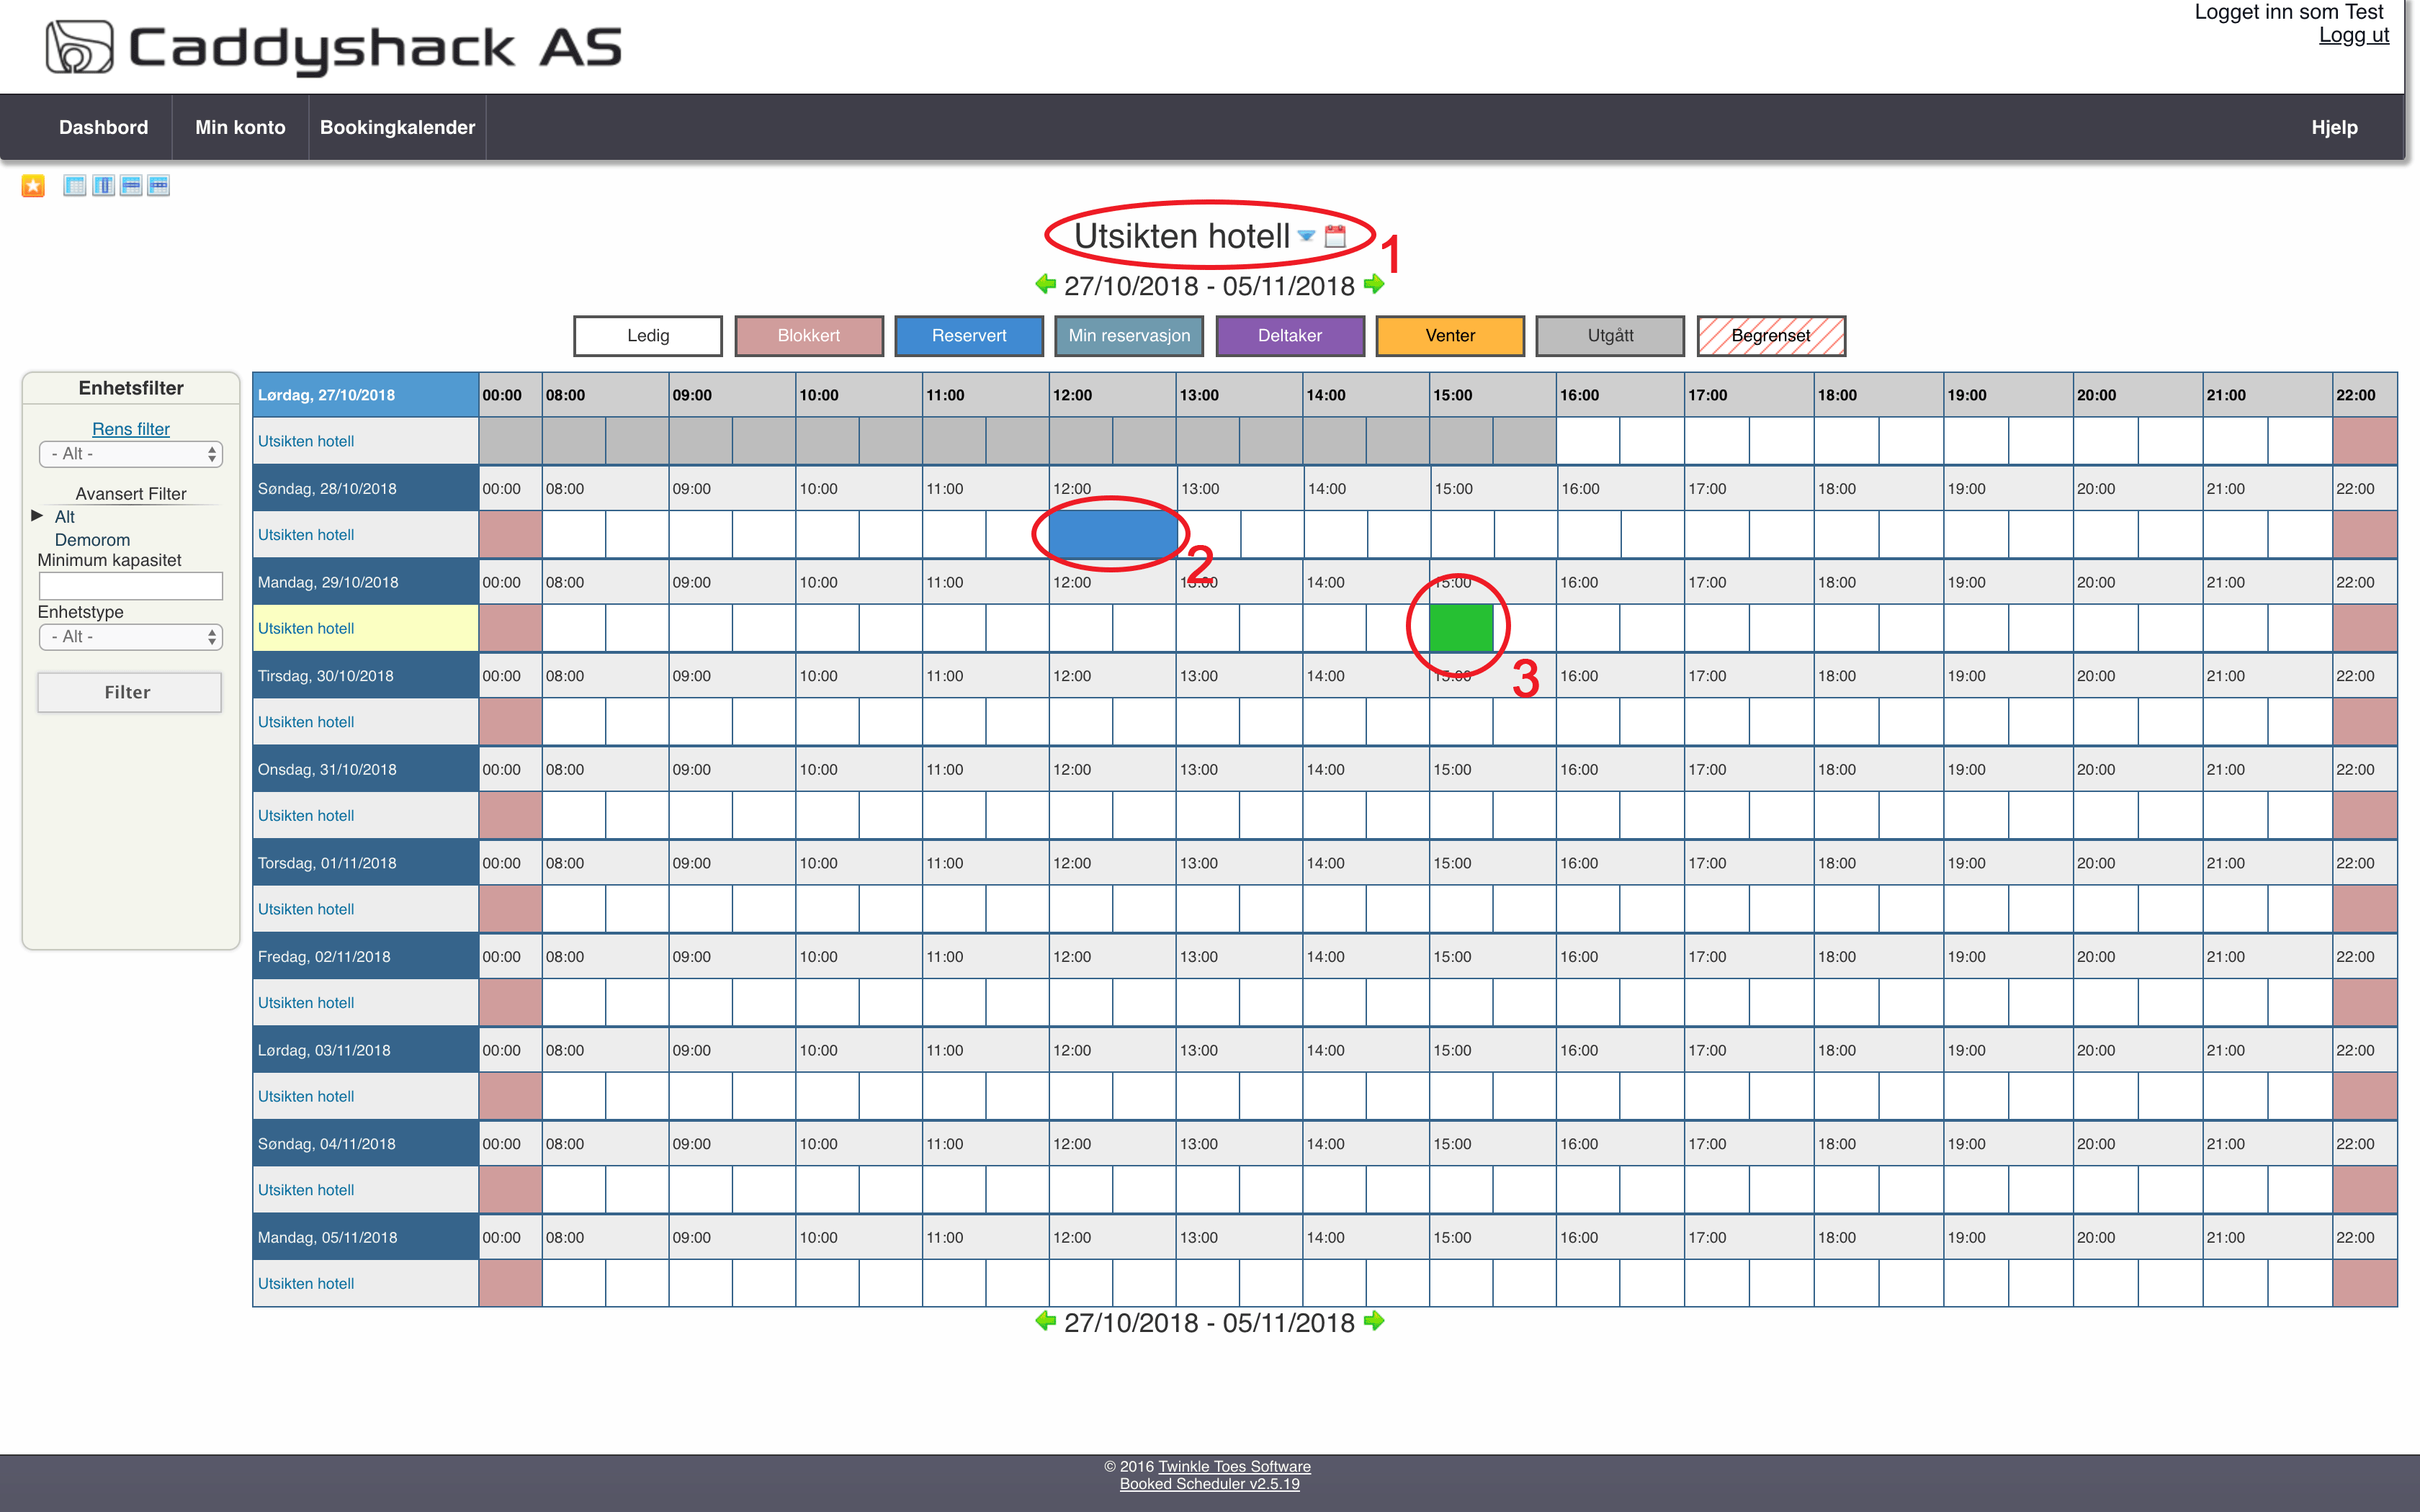
Task: Open the Enhetstype dropdown
Action: point(131,637)
